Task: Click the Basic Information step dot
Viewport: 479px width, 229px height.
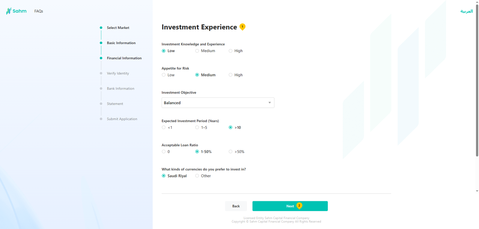Action: click(101, 43)
